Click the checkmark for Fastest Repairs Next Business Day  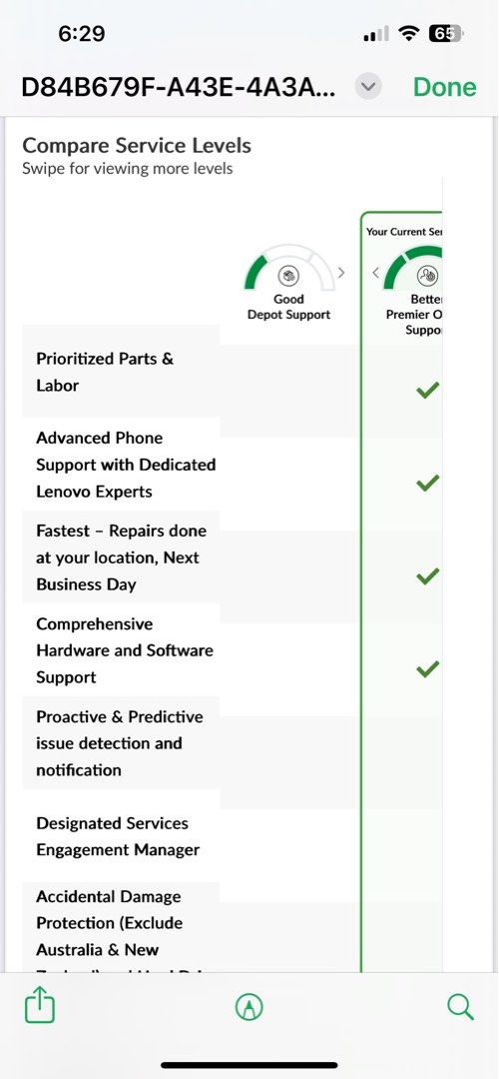427,576
